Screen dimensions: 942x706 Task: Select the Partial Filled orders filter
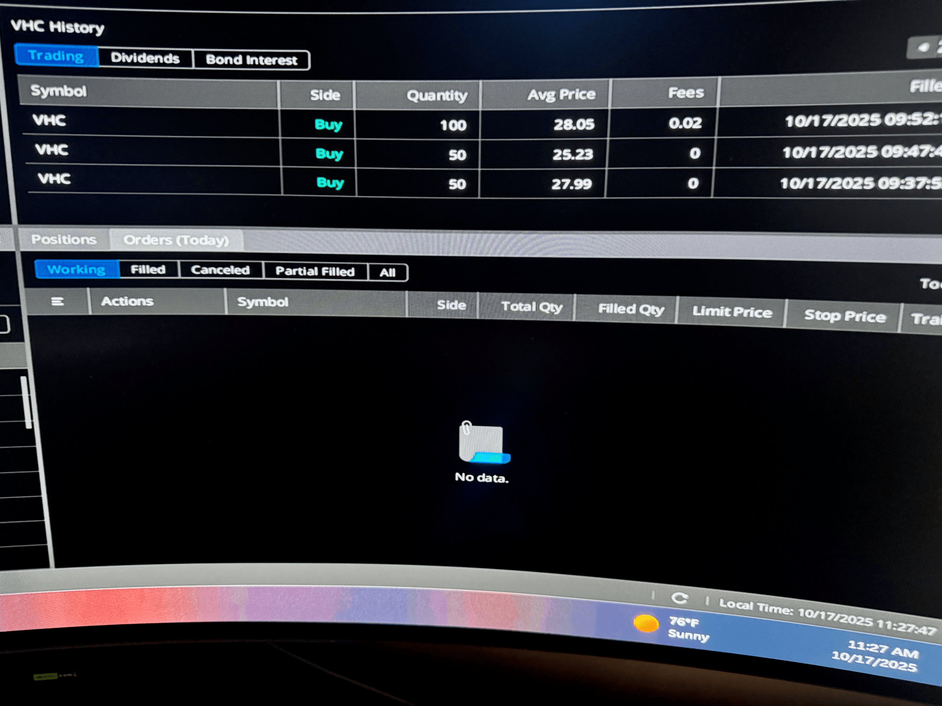(x=315, y=272)
